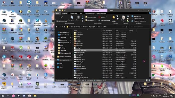Open the Копировать в dropdown
The height and width of the screenshot is (98, 175).
click(x=91, y=20)
